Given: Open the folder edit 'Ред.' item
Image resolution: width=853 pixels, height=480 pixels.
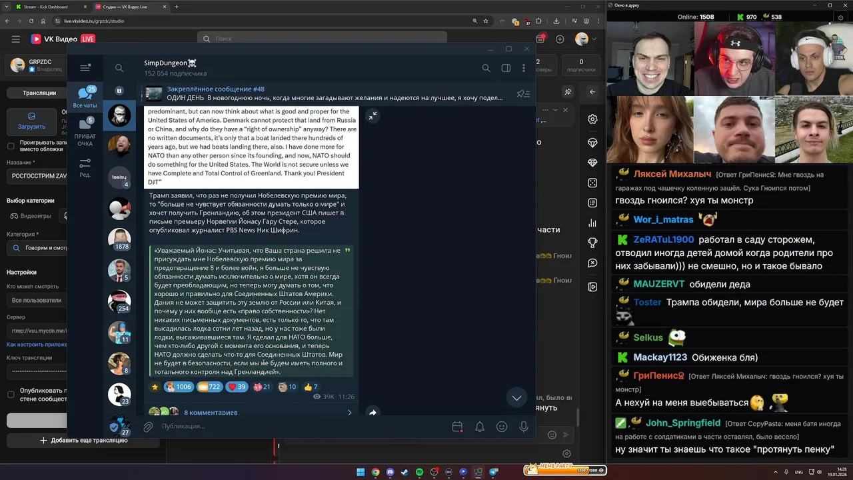Looking at the screenshot, I should 85,167.
